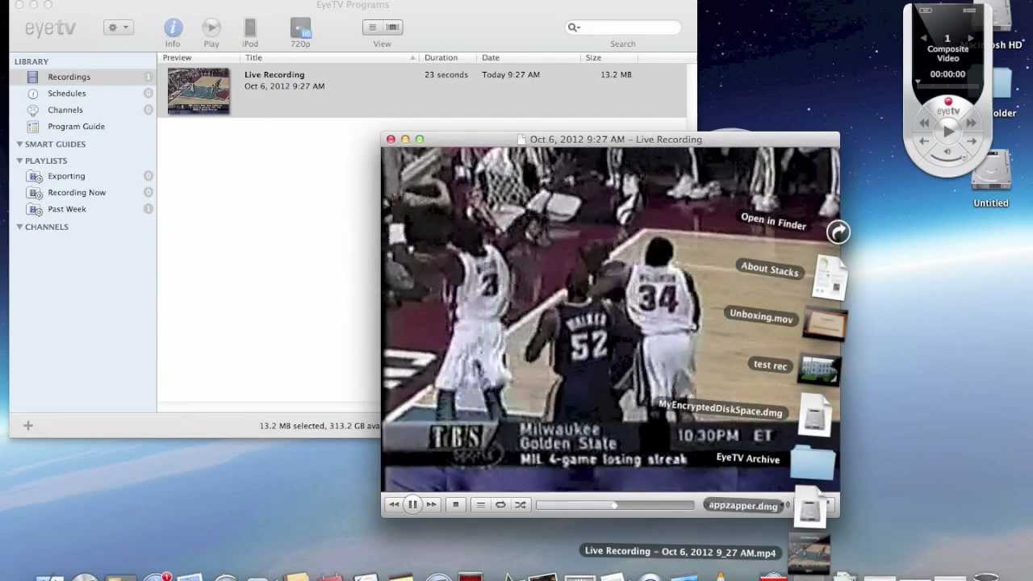Open MyEncryptedDiskSpace.dmg from the stack
This screenshot has height=581, width=1033.
[720, 408]
